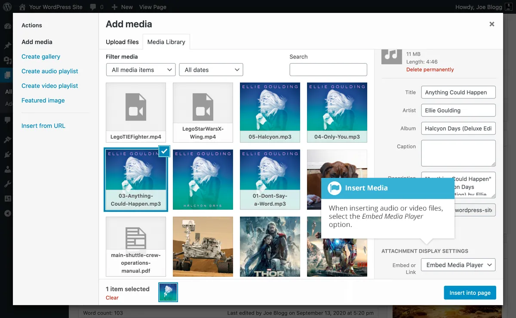
Task: Click the WordPress logo icon in admin bar
Action: (8, 7)
